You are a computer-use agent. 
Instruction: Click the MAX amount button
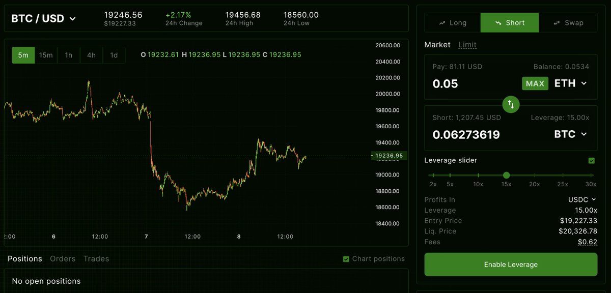click(x=535, y=83)
